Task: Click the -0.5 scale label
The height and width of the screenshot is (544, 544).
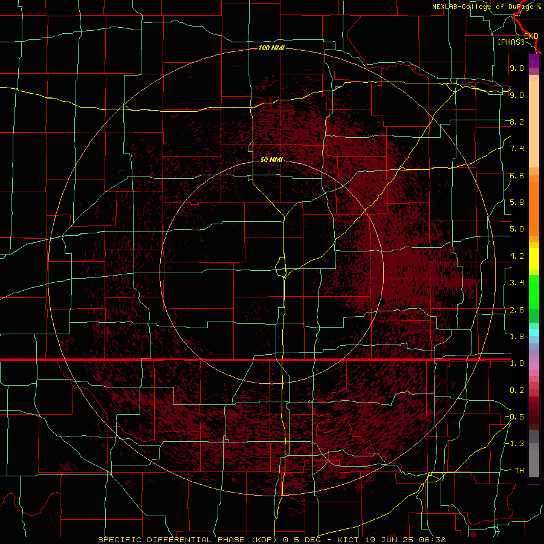Action: 514,417
